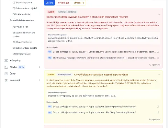Open link Popis souladu s cíli a úkoly územního plánování

(x=94, y=112)
